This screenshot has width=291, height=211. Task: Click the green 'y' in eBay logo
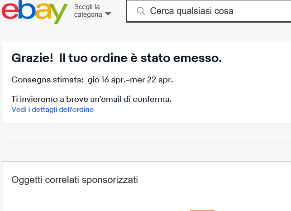58,14
